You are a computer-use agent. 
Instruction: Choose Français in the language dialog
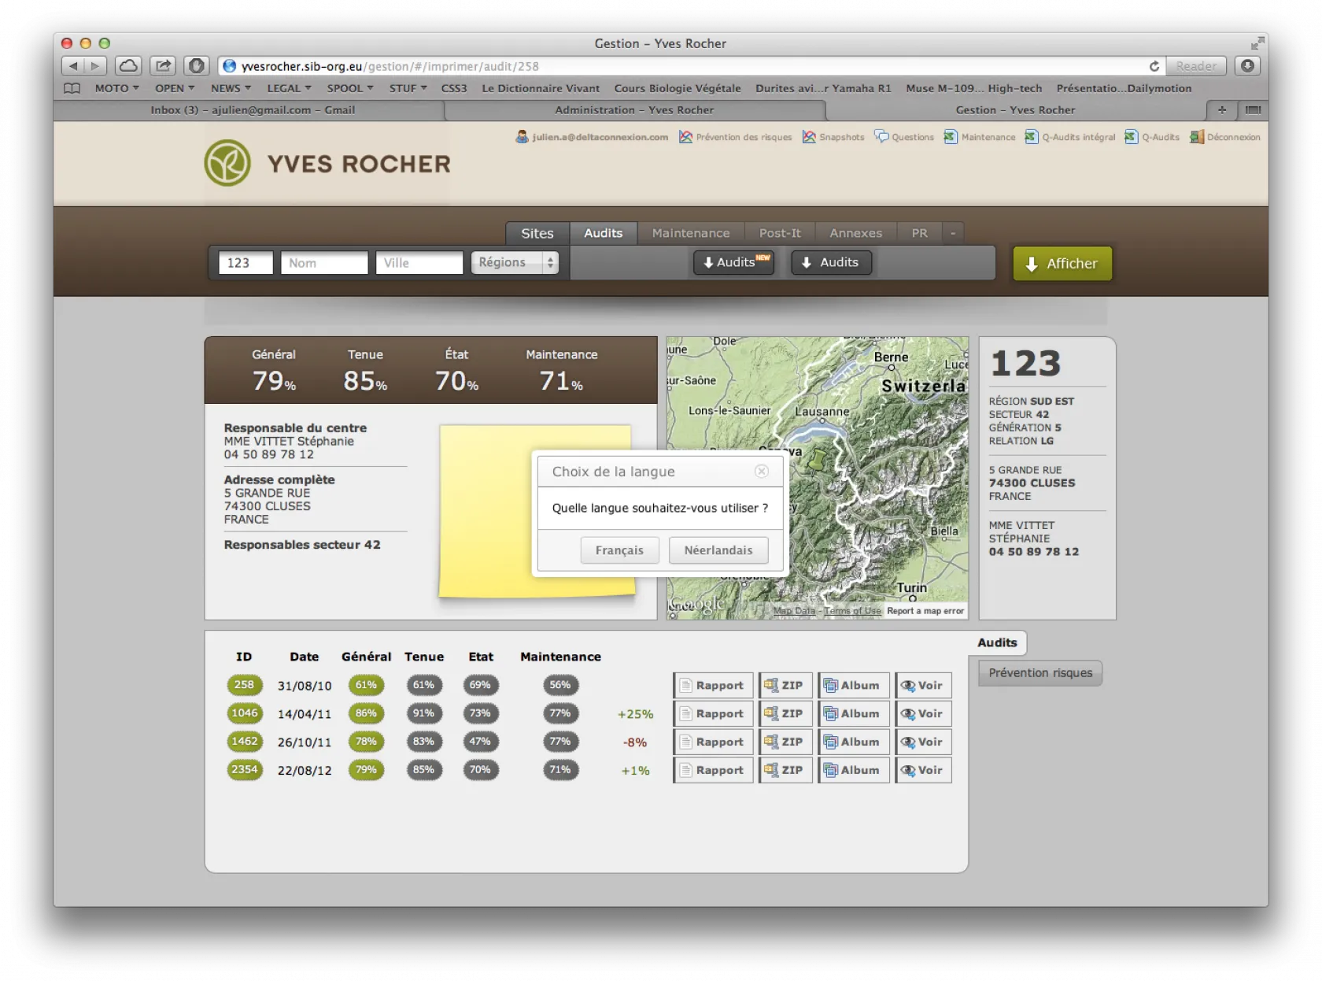click(619, 550)
